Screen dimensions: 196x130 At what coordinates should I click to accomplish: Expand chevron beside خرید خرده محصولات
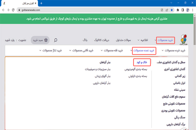tap(162, 50)
